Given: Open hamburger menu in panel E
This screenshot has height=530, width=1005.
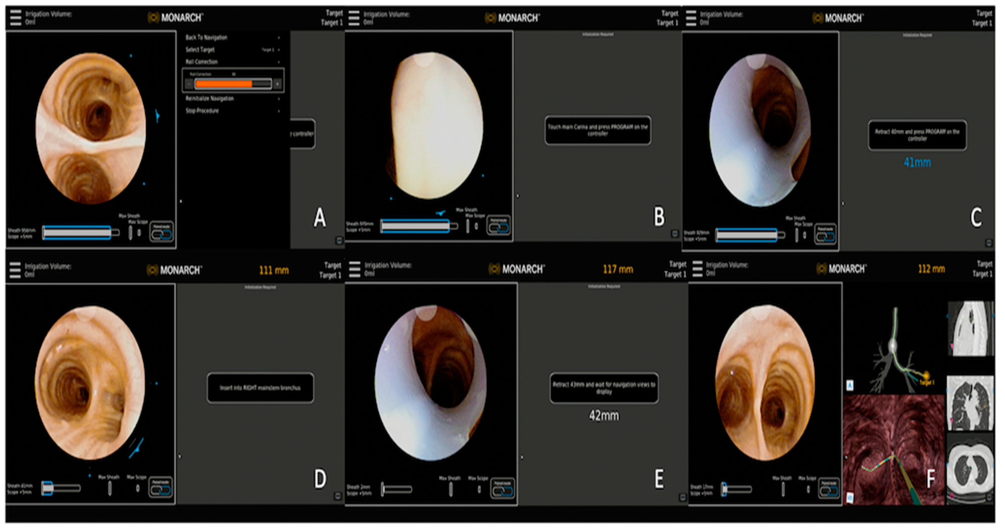Looking at the screenshot, I should [355, 269].
